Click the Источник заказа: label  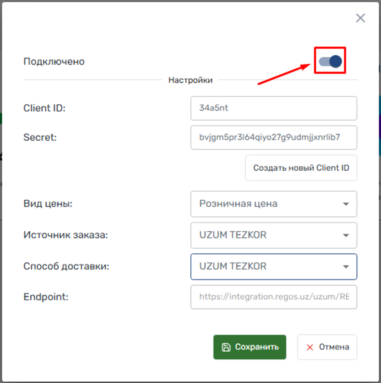point(66,235)
